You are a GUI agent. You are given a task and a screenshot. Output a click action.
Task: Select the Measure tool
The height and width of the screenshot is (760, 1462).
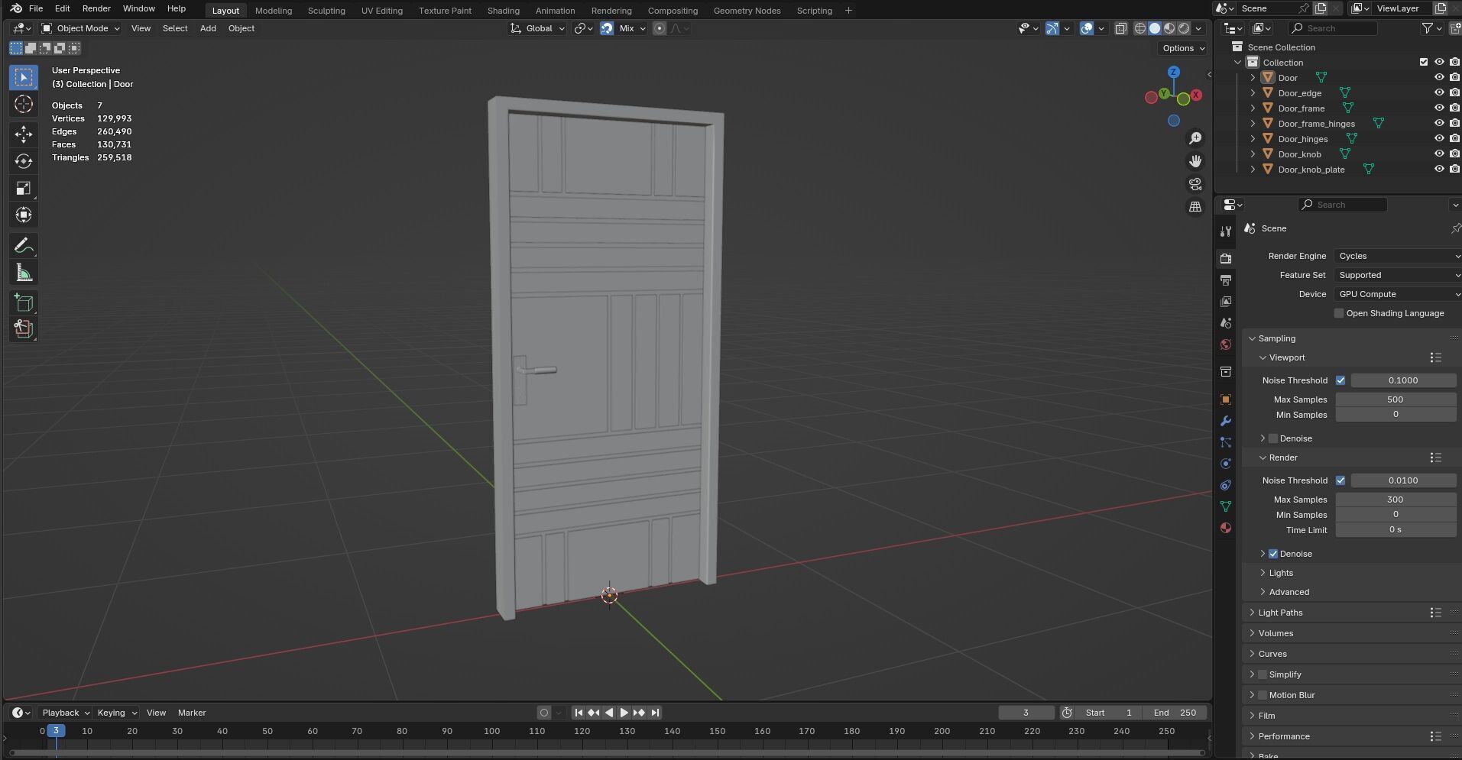point(24,273)
